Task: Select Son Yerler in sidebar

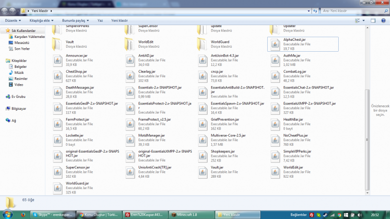Action: 22,49
